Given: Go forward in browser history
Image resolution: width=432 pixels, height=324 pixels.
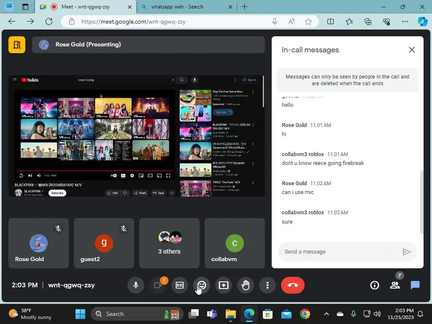Looking at the screenshot, I should 30,22.
